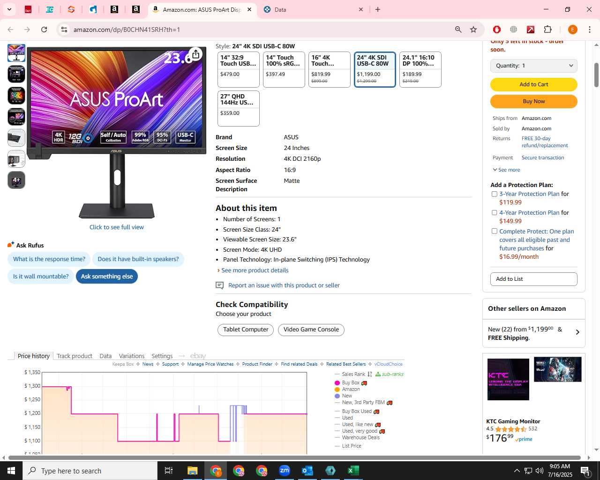Open Outlook from the taskbar
Screen dimensions: 600x480
click(307, 471)
